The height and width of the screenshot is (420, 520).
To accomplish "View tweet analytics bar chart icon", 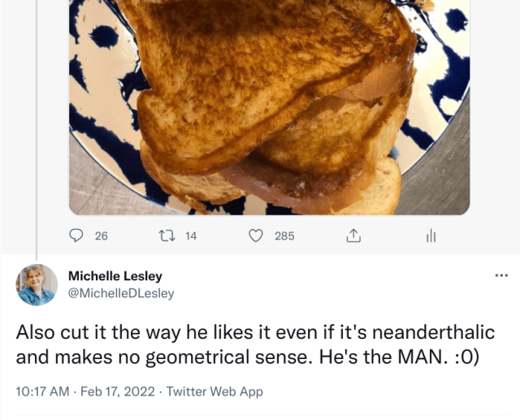I will pos(431,236).
